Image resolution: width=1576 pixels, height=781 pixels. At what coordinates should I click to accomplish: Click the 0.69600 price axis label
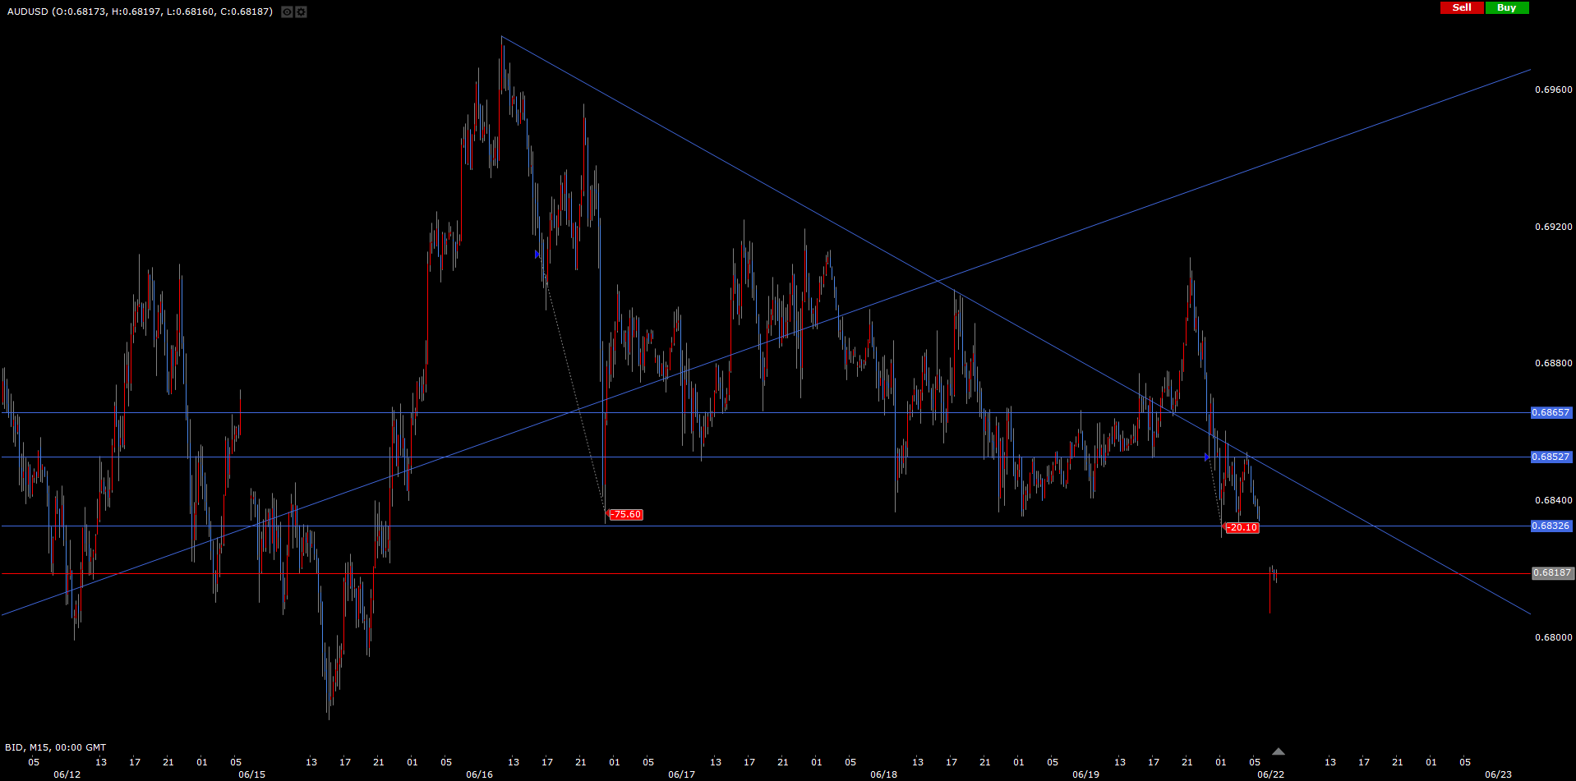point(1553,90)
